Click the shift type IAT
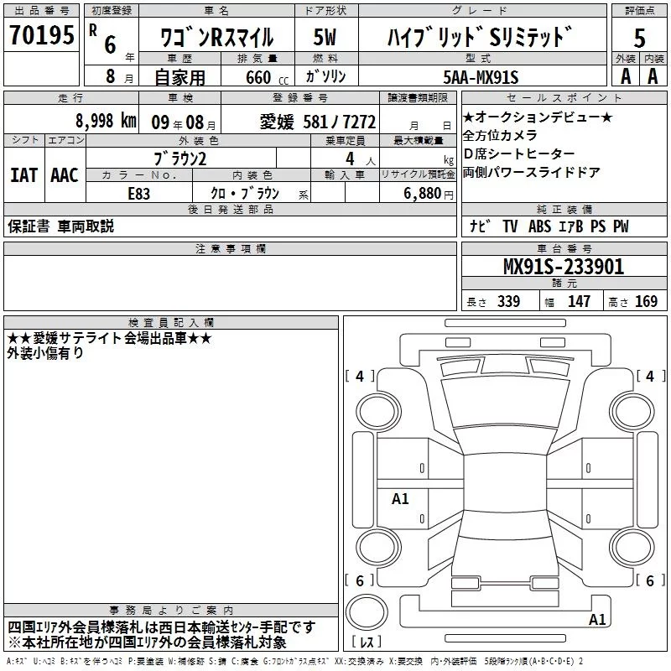 pos(24,175)
